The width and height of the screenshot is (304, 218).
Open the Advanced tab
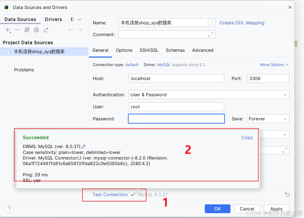(202, 50)
